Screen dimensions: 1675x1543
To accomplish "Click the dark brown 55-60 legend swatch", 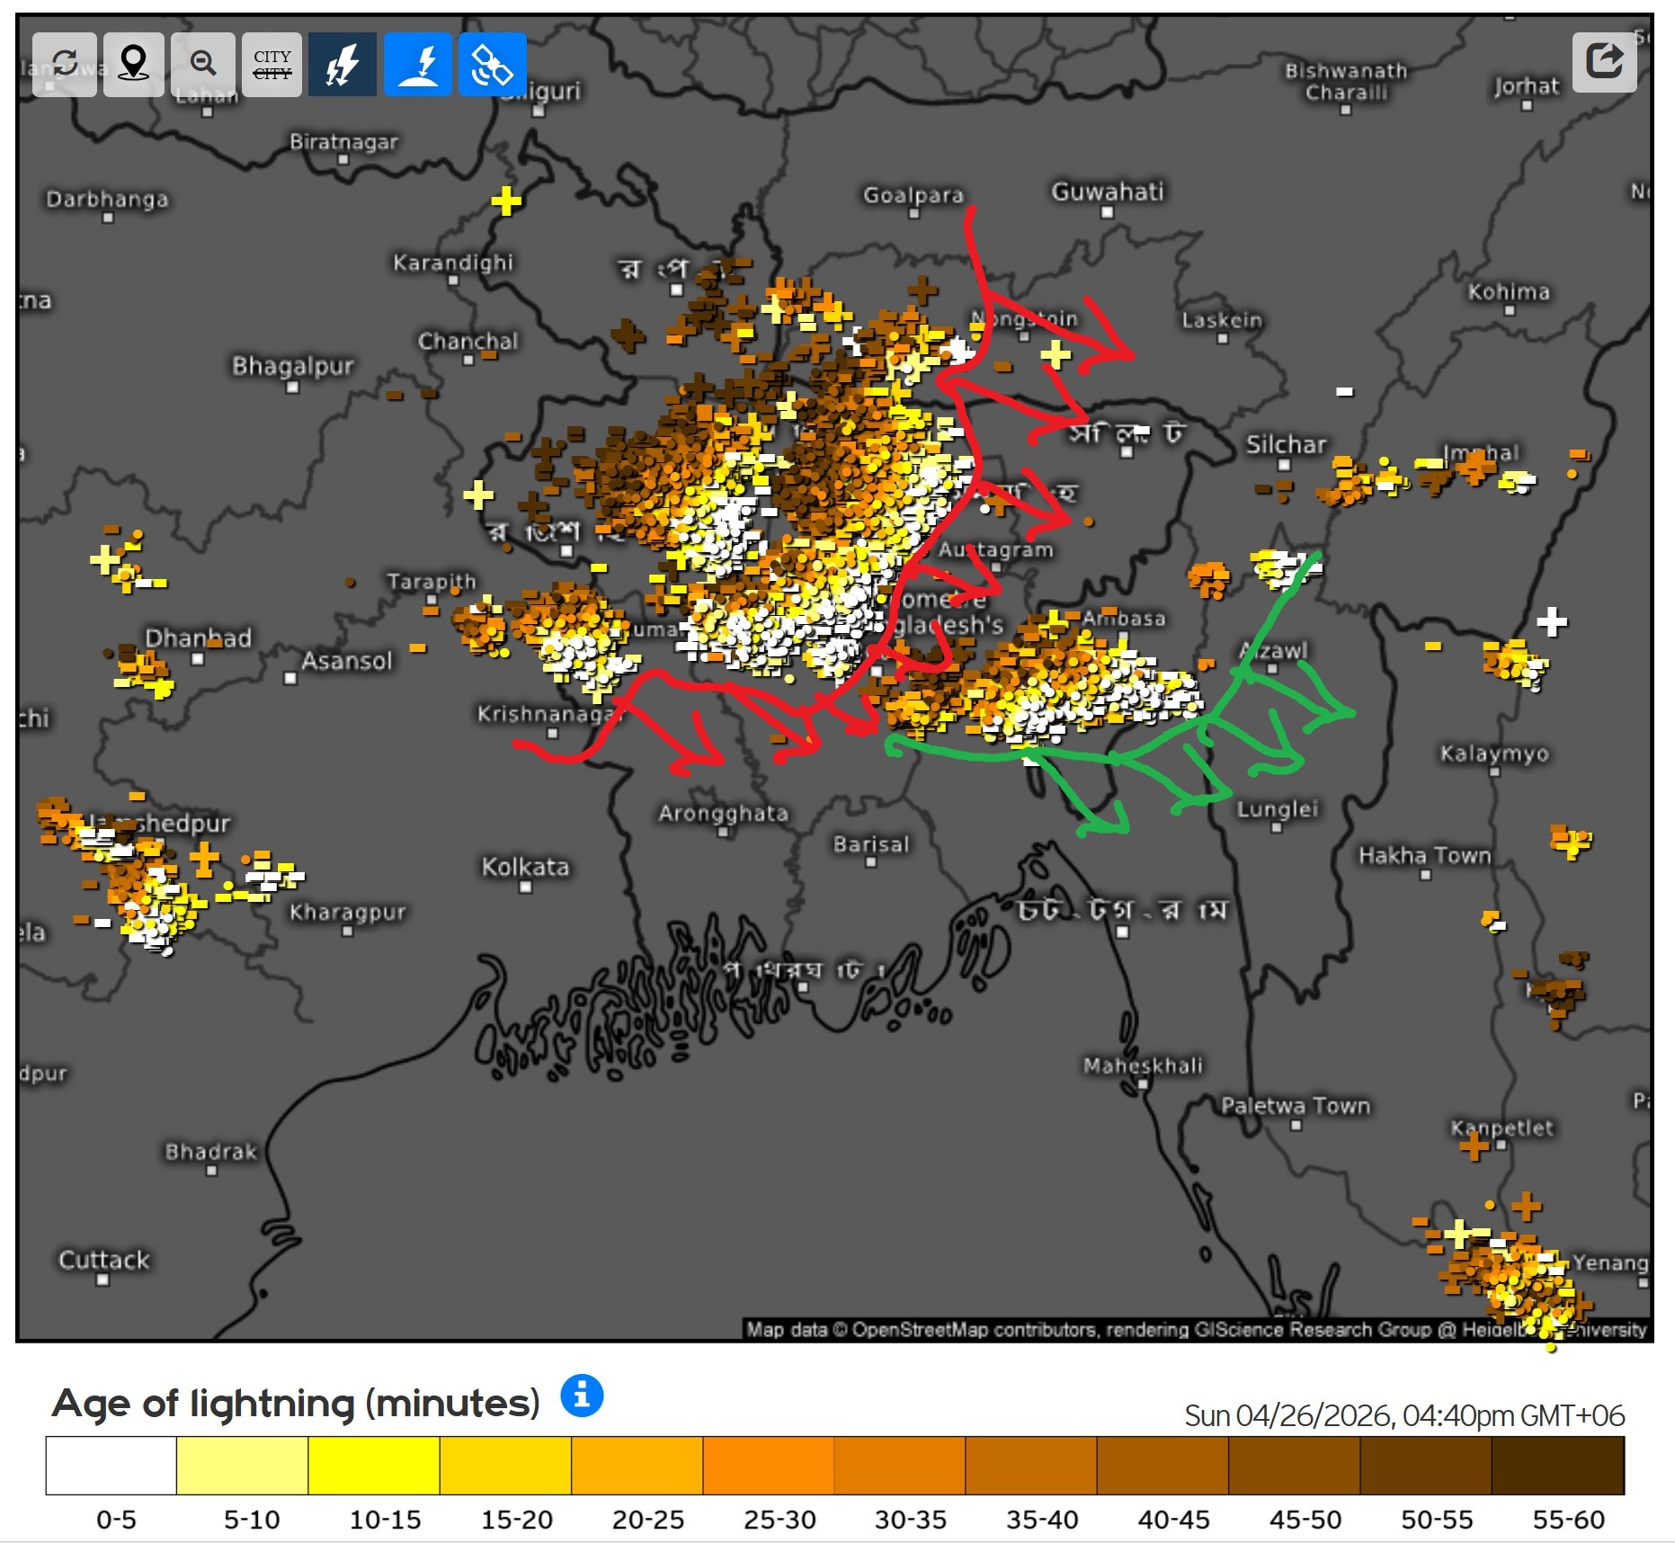I will [1557, 1465].
